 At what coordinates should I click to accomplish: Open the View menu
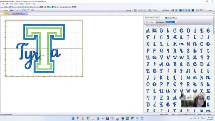coord(11,4)
